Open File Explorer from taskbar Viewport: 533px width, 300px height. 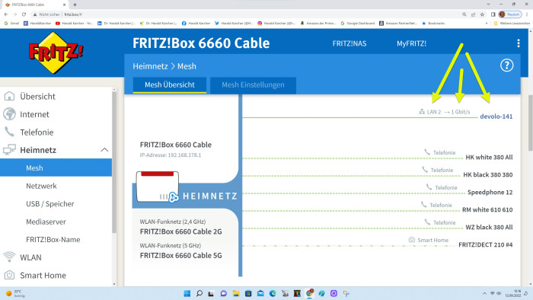(236, 293)
